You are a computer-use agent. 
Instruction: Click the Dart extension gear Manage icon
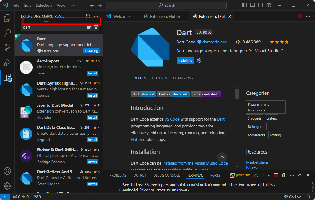point(199,61)
